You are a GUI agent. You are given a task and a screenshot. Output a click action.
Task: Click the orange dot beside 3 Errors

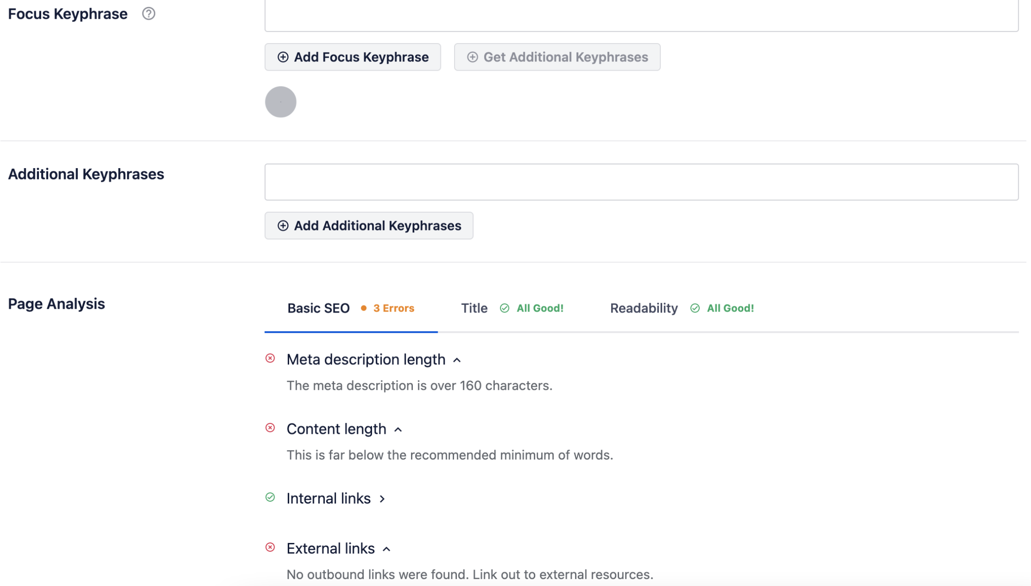tap(363, 308)
